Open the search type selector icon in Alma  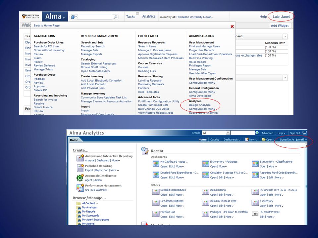tap(73, 17)
